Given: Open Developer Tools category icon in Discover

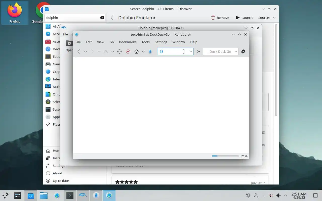Looking at the screenshot, I should pos(48,49).
